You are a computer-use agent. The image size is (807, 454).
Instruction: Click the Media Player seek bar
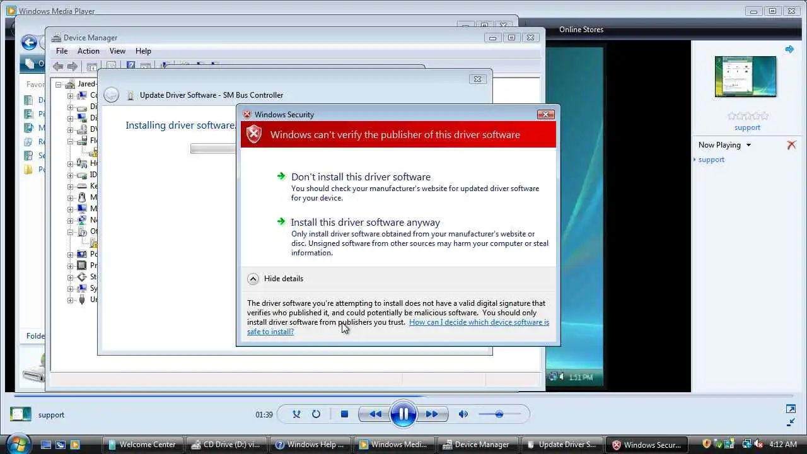coord(403,396)
